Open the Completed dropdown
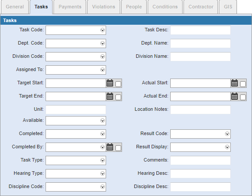Viewport: 252px width, 196px height. pyautogui.click(x=103, y=134)
